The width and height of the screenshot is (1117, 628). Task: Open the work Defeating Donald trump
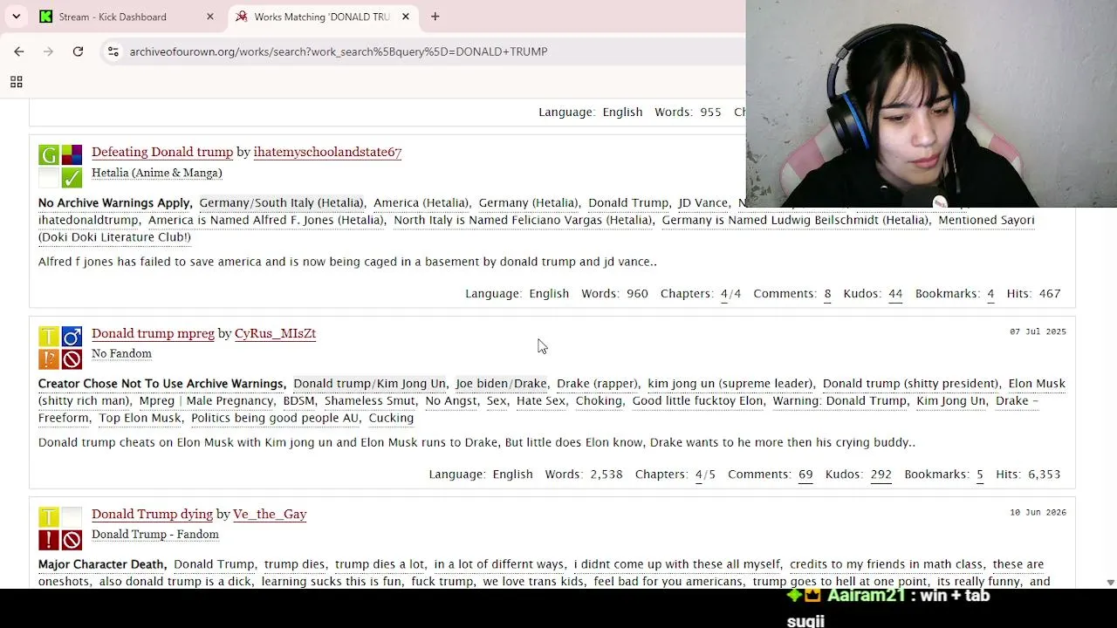tap(162, 152)
